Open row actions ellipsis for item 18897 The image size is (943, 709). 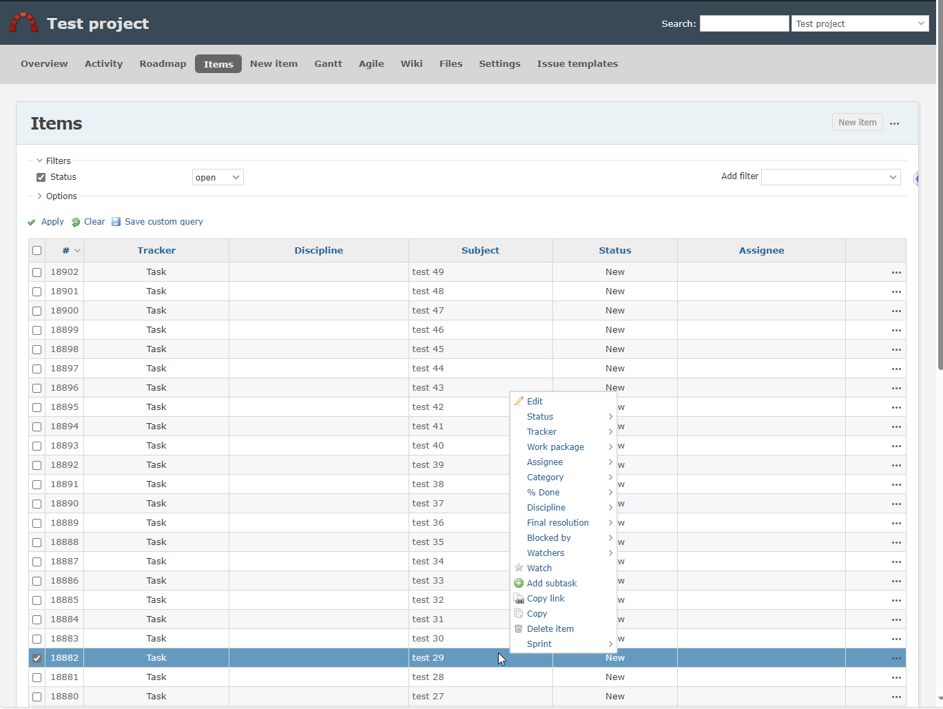click(896, 369)
